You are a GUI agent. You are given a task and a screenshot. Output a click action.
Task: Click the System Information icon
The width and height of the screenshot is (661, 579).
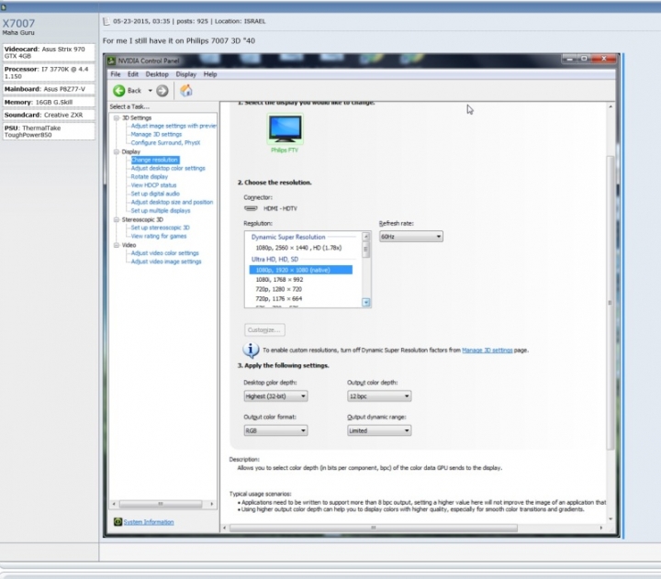[x=118, y=522]
